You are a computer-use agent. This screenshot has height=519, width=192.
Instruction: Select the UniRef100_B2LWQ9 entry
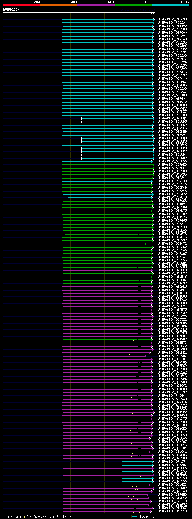[x=172, y=158]
